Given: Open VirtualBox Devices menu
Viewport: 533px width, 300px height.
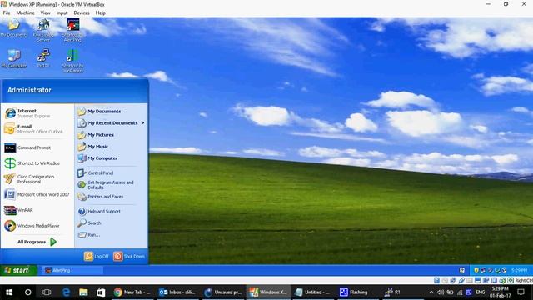Looking at the screenshot, I should (x=82, y=12).
